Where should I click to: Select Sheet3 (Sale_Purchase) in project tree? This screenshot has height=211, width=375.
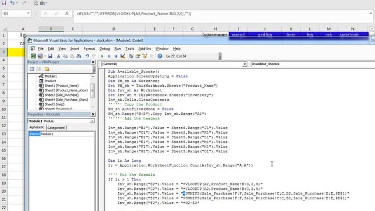click(62, 95)
